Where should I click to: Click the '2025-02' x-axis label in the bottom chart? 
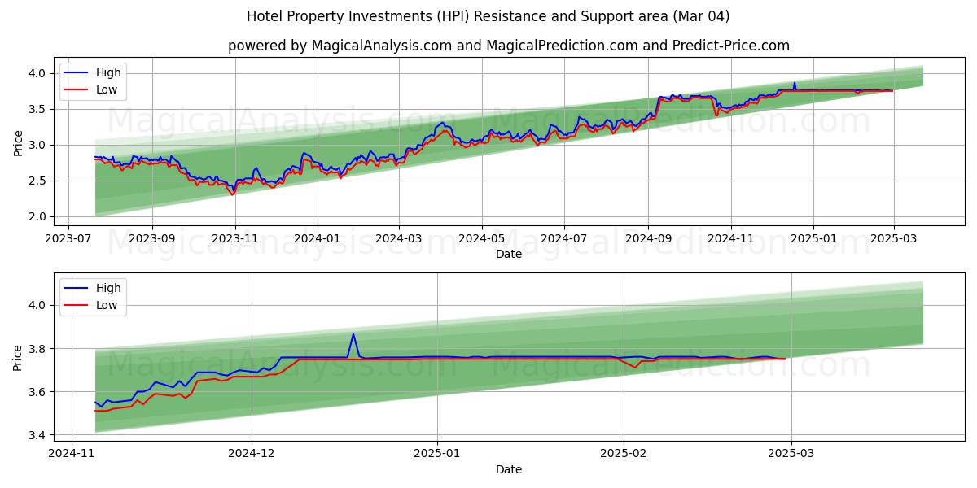point(624,455)
